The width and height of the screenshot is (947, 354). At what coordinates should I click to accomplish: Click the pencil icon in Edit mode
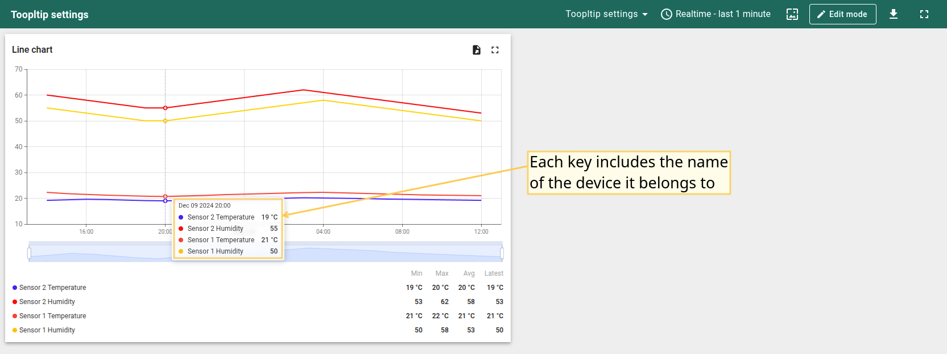tap(821, 14)
